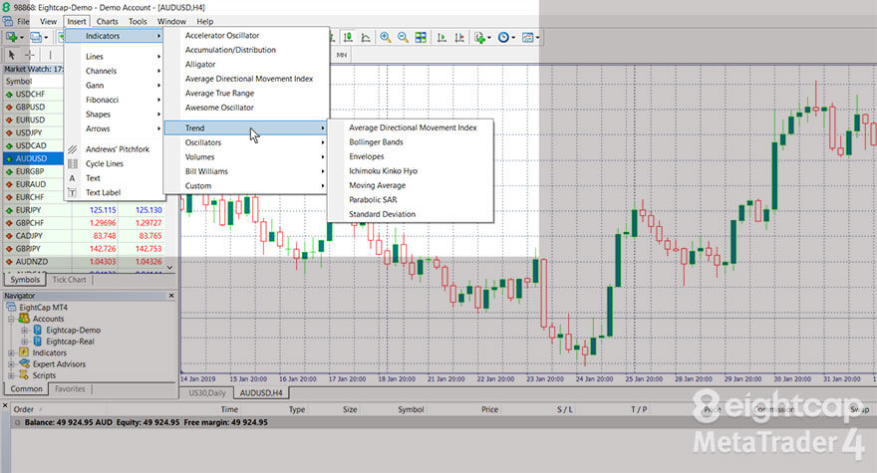Viewport: 877px width, 473px height.
Task: Collapse the Accounts tree node
Action: pyautogui.click(x=11, y=319)
